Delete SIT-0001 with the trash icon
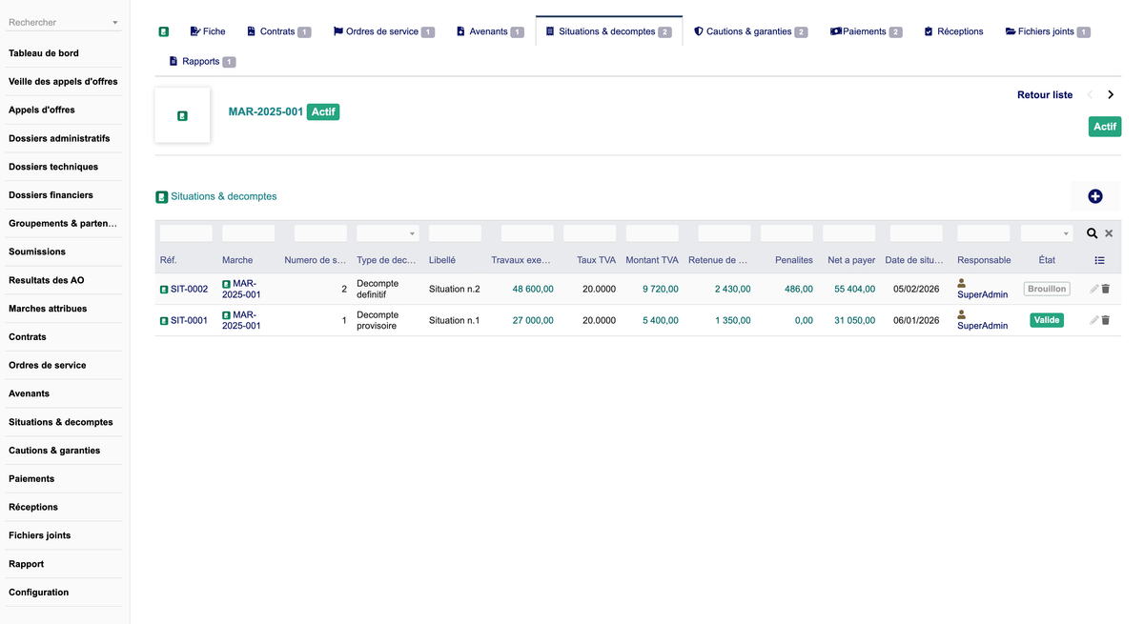The width and height of the screenshot is (1144, 624). (x=1106, y=320)
